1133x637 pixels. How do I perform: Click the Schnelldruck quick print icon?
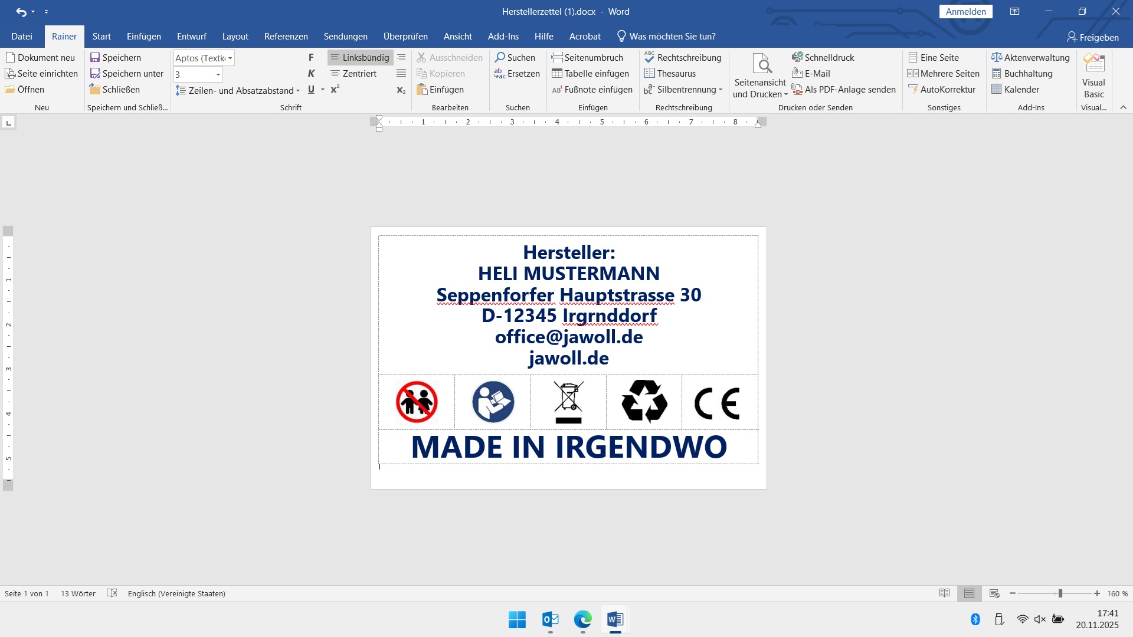click(x=797, y=57)
